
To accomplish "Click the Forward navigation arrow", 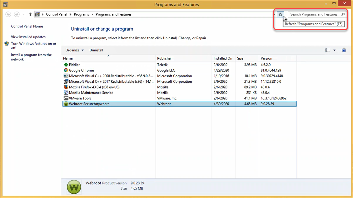I will [x=17, y=14].
